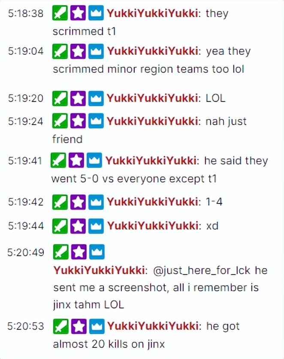Viewport: 284px width, 359px height.
Task: Click green sword badge at 5:19:44
Action: click(60, 226)
